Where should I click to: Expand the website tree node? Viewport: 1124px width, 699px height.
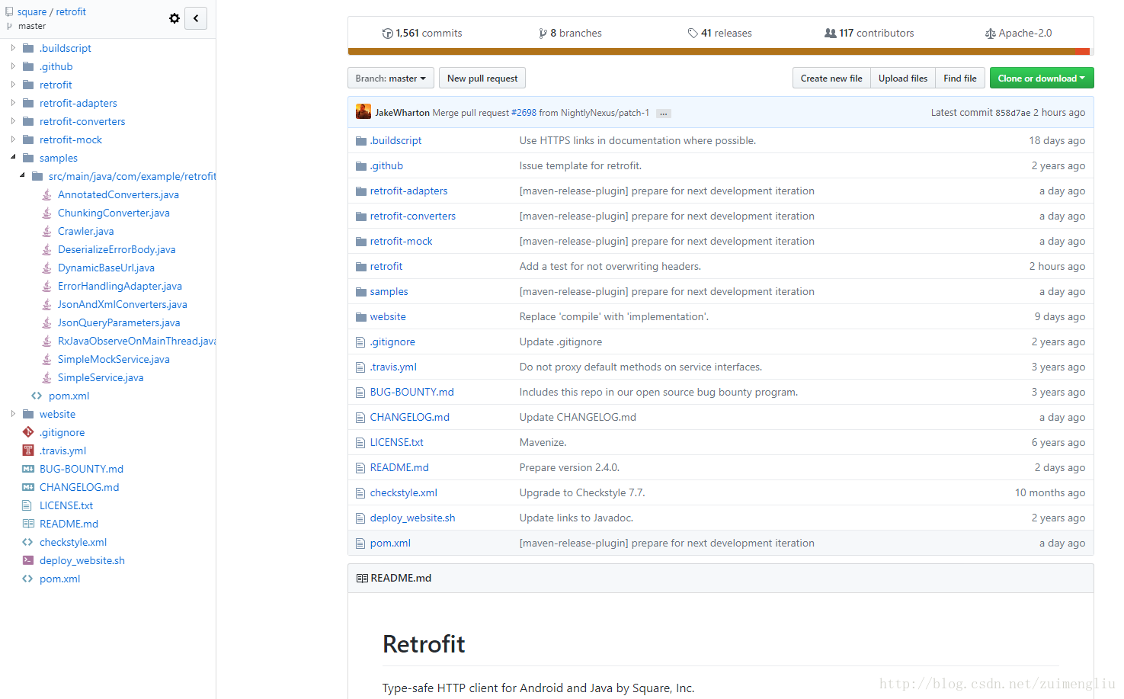coord(13,414)
